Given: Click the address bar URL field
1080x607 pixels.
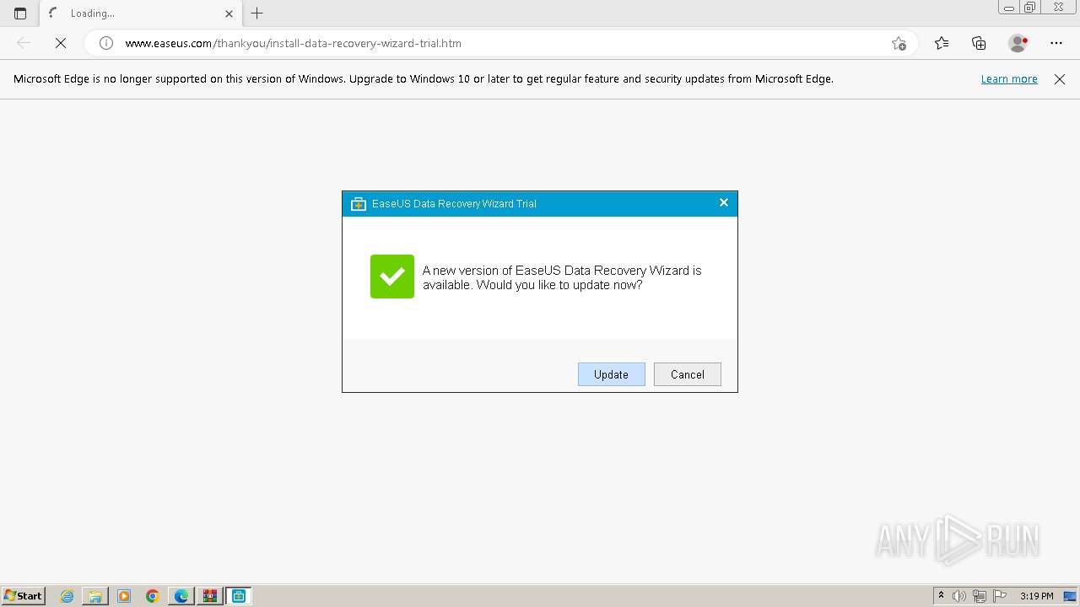Looking at the screenshot, I should pos(502,43).
